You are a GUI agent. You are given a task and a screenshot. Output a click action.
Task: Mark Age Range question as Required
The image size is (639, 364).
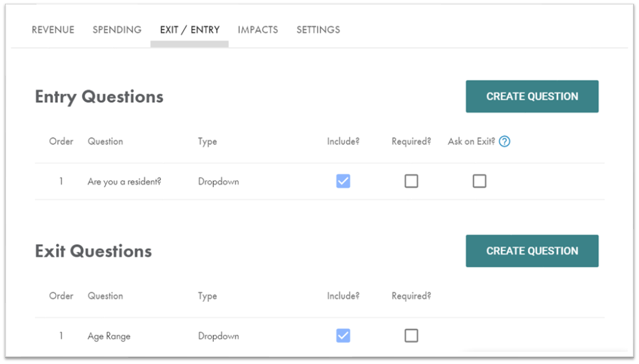[411, 336]
